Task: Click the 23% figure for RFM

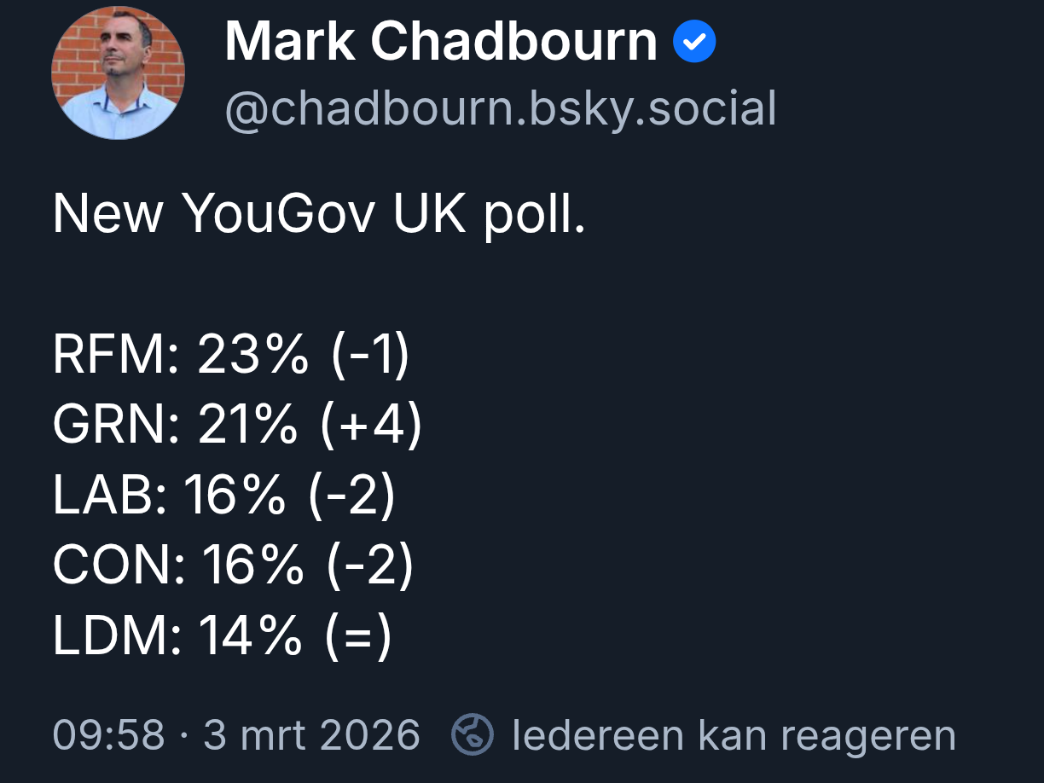Action: tap(252, 354)
